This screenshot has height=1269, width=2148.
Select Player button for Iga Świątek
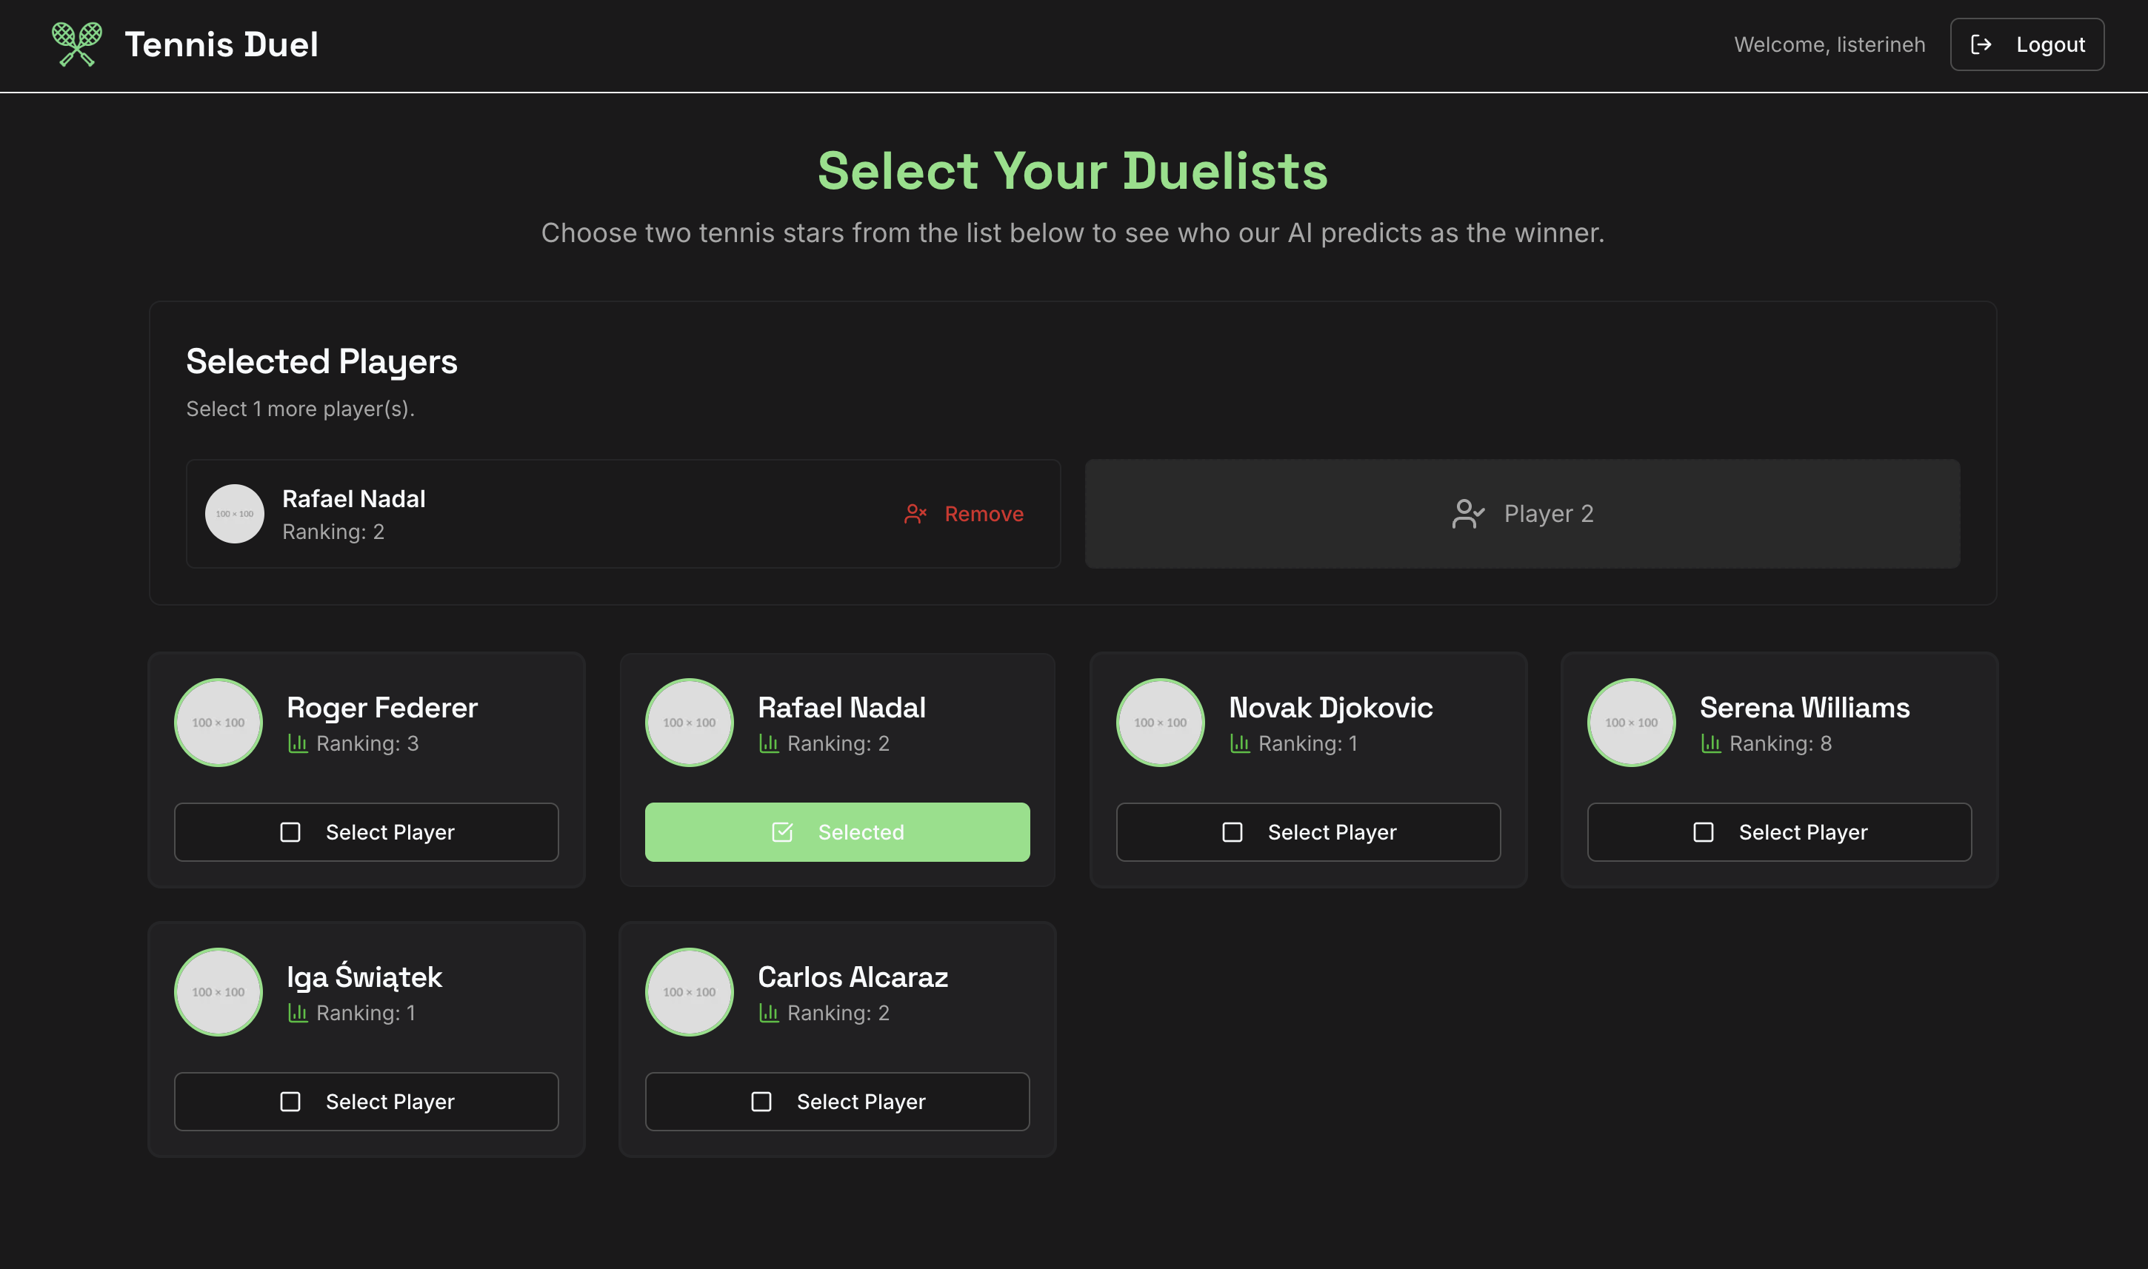tap(366, 1102)
